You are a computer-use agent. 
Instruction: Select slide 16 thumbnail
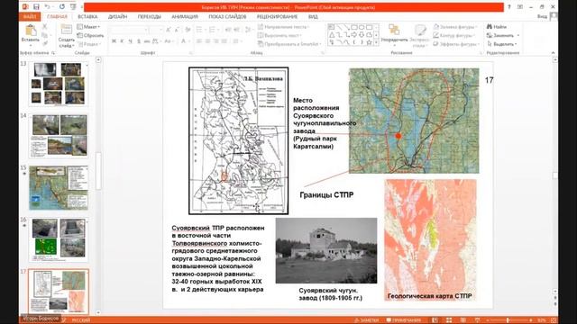pyautogui.click(x=58, y=239)
